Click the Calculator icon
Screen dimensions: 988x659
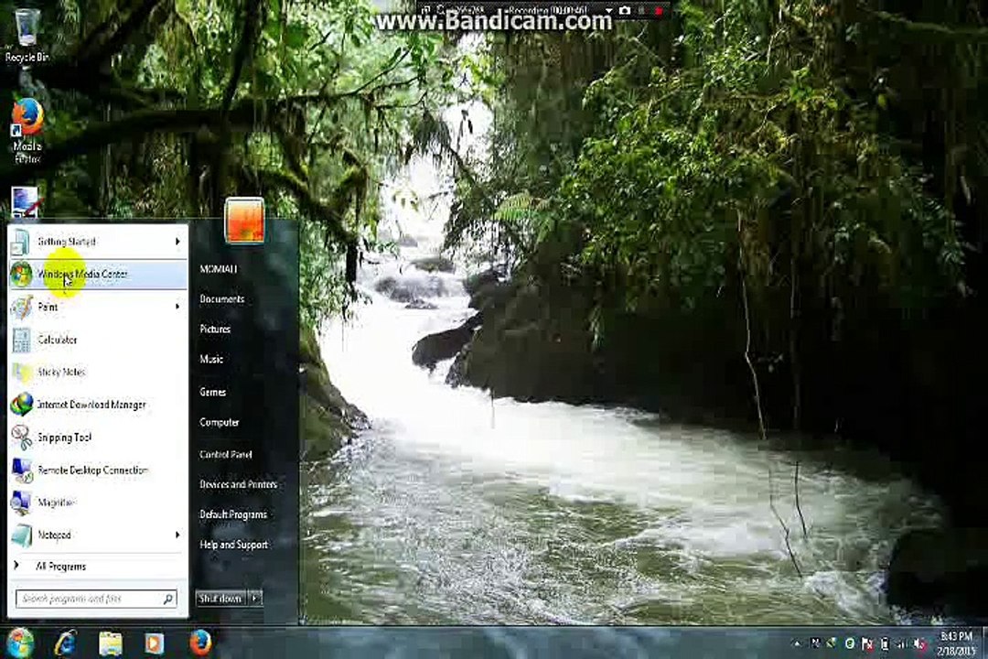tap(21, 340)
